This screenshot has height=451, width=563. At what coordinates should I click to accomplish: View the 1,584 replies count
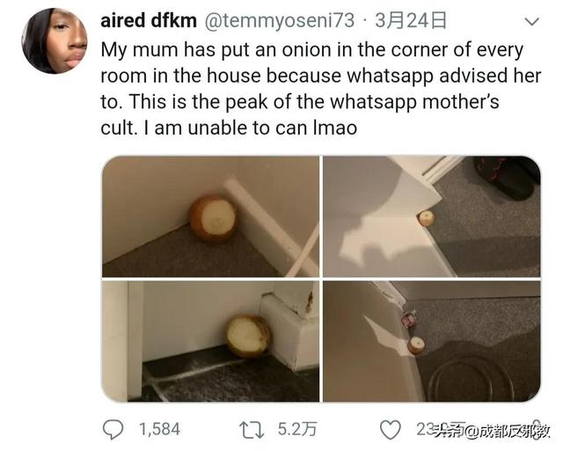coord(159,430)
